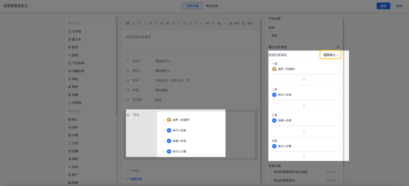
Task: Click the 取消 button
Action: (x=399, y=6)
